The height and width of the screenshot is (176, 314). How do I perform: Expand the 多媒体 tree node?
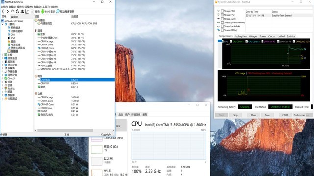coord(3,68)
